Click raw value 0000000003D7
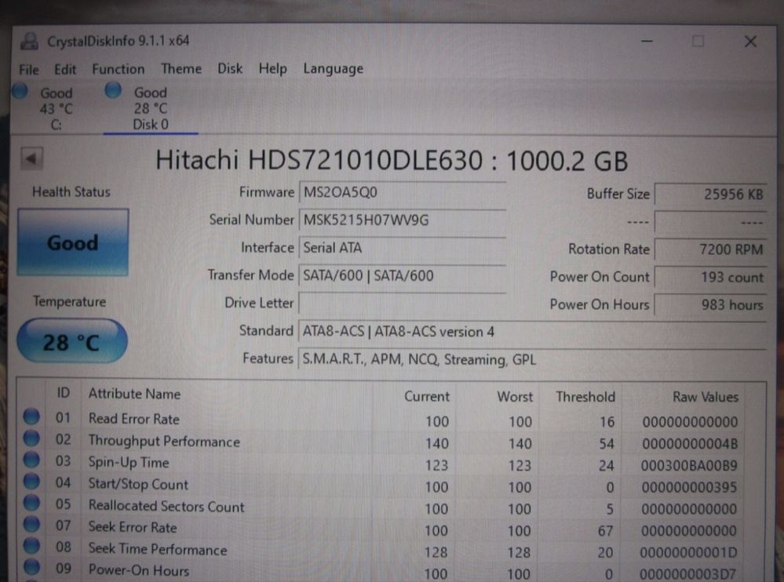This screenshot has width=784, height=582. 687,574
